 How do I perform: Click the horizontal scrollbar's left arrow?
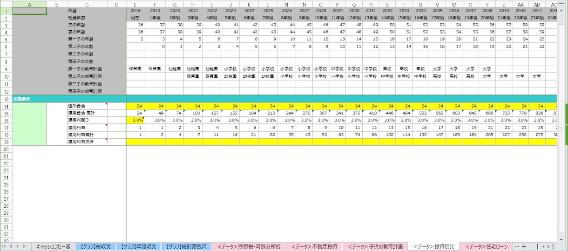coord(543,246)
